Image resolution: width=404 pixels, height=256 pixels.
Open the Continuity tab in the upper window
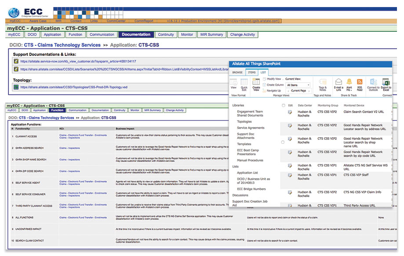[x=166, y=35]
